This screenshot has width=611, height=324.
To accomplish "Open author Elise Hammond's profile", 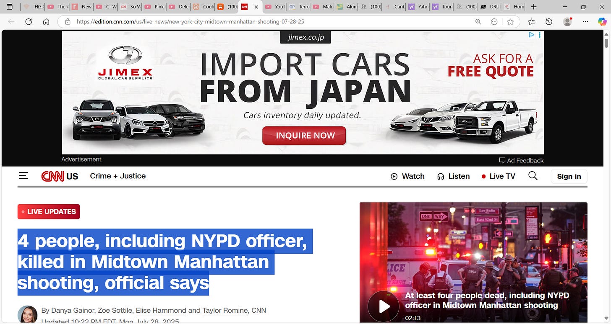I will (161, 310).
